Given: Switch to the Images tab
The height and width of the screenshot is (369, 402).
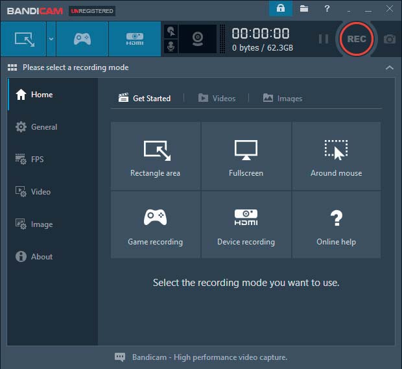Looking at the screenshot, I should click(283, 98).
